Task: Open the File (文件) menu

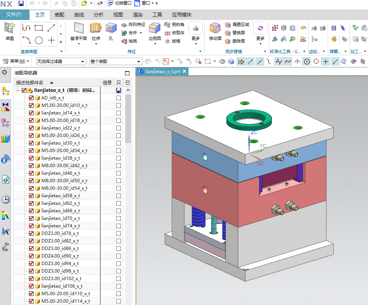Action: (14, 15)
